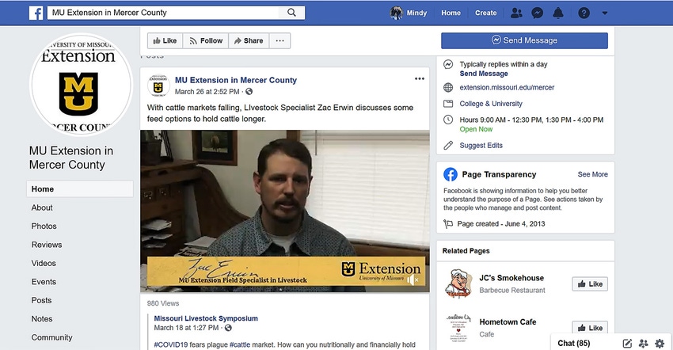Click Hometown Cafe logo thumbnail
Viewport: 673px width, 350px height.
point(458,327)
